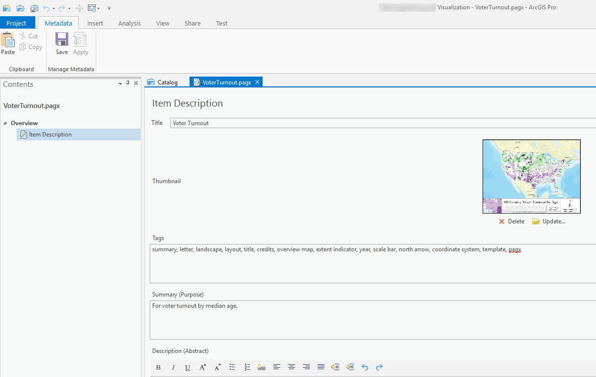The image size is (596, 377).
Task: Insert a bulleted list in description editor
Action: [x=232, y=367]
